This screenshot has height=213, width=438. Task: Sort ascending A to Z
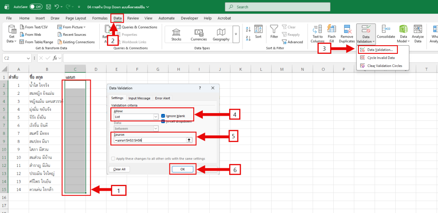click(249, 29)
